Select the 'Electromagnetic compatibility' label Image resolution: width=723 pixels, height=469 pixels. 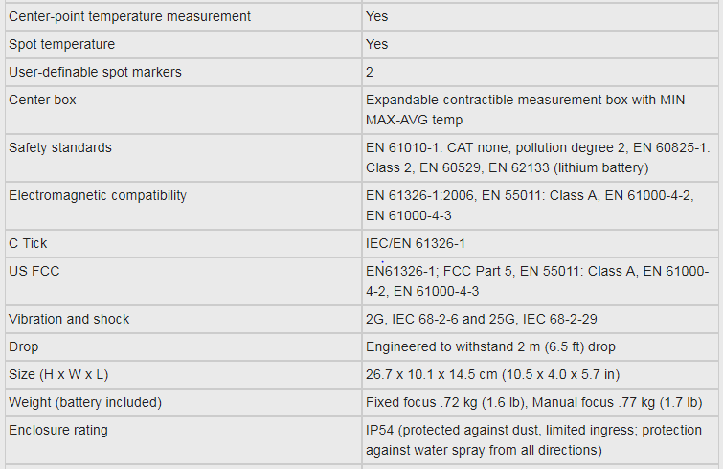(98, 195)
